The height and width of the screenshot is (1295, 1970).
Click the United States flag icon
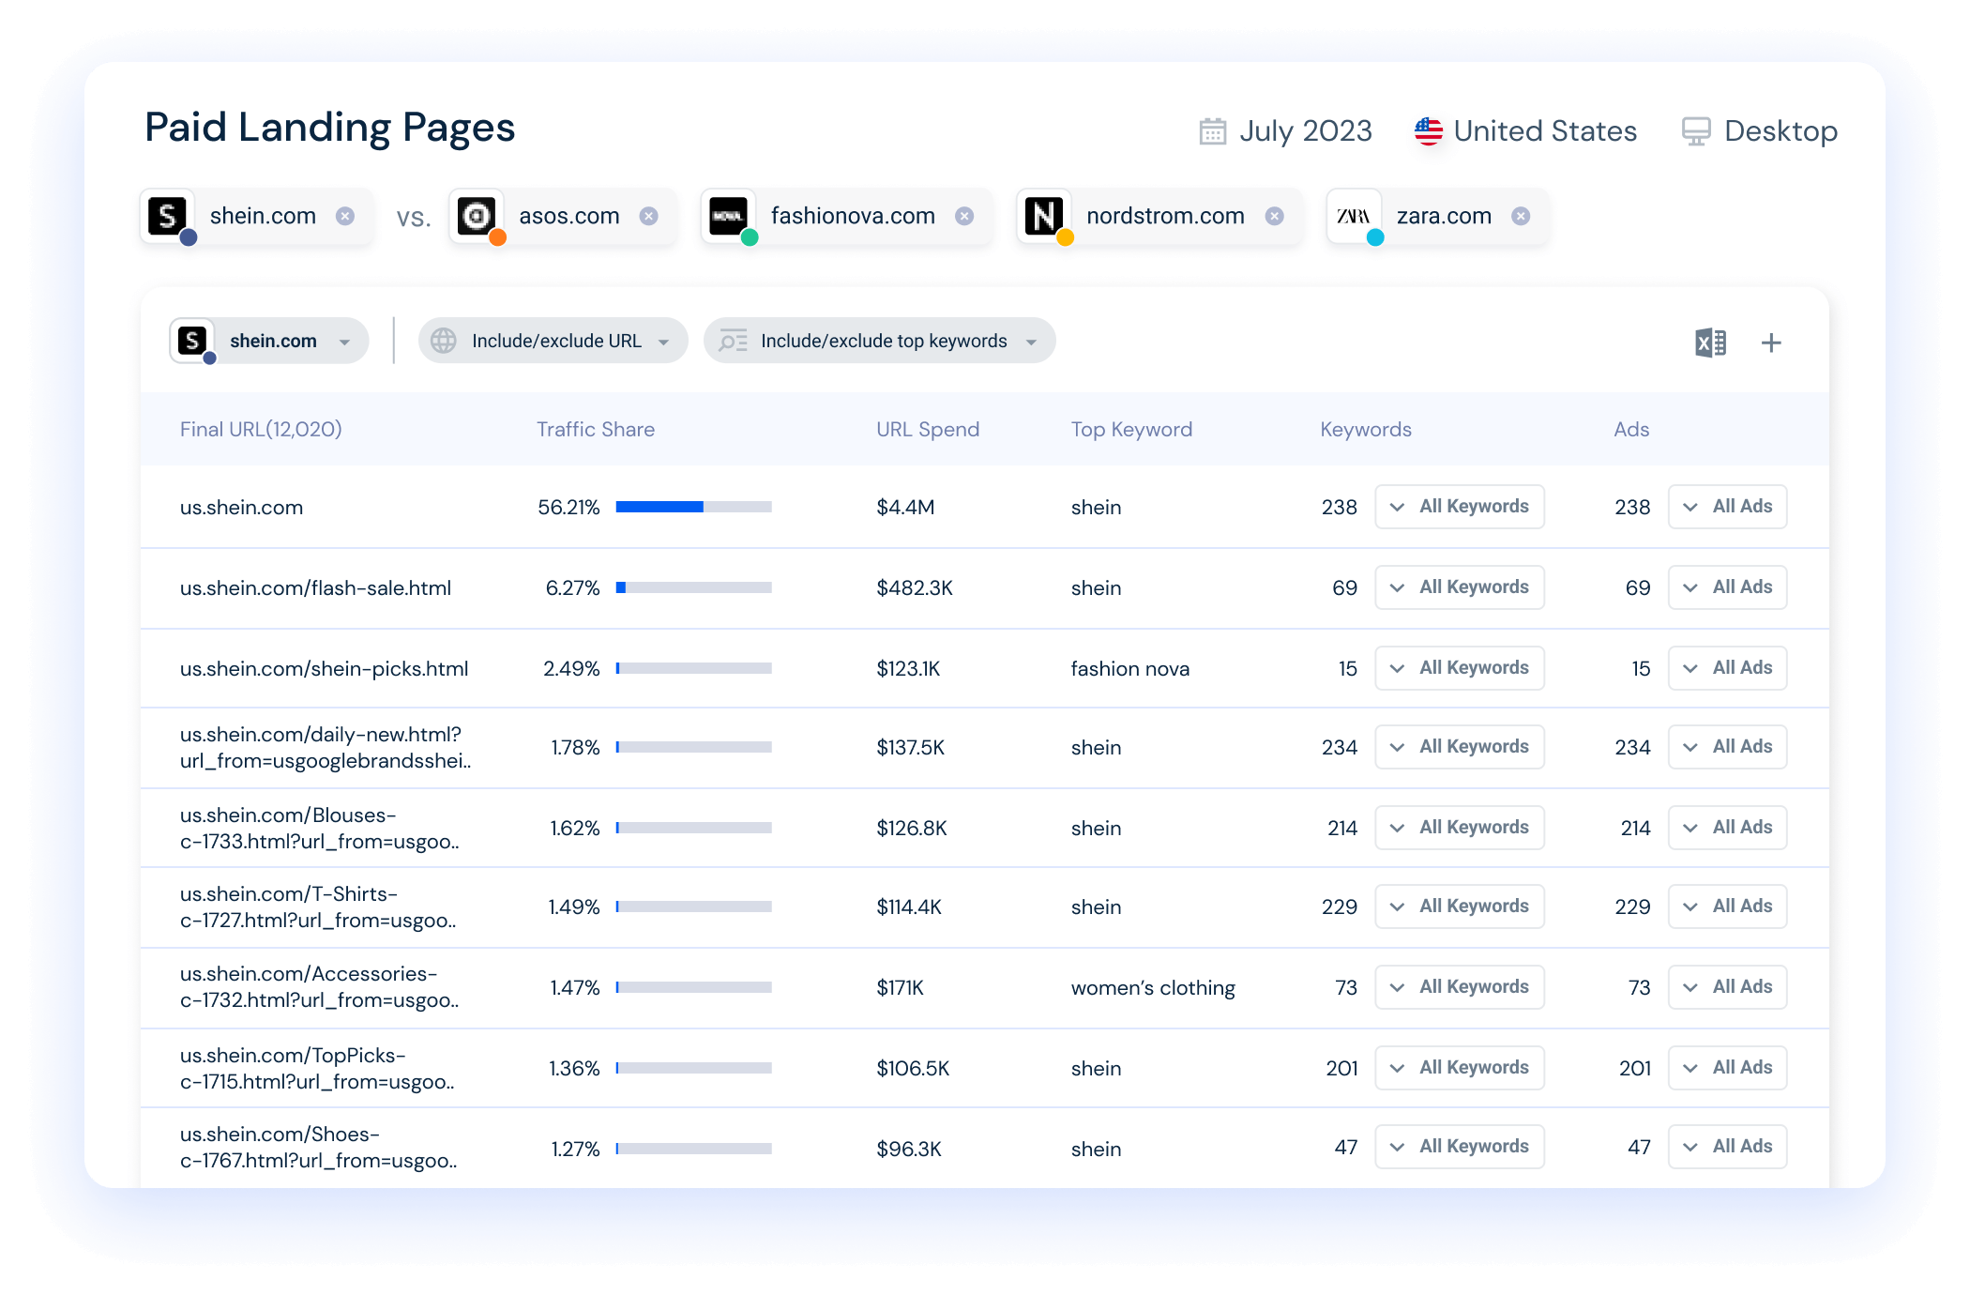click(x=1428, y=131)
